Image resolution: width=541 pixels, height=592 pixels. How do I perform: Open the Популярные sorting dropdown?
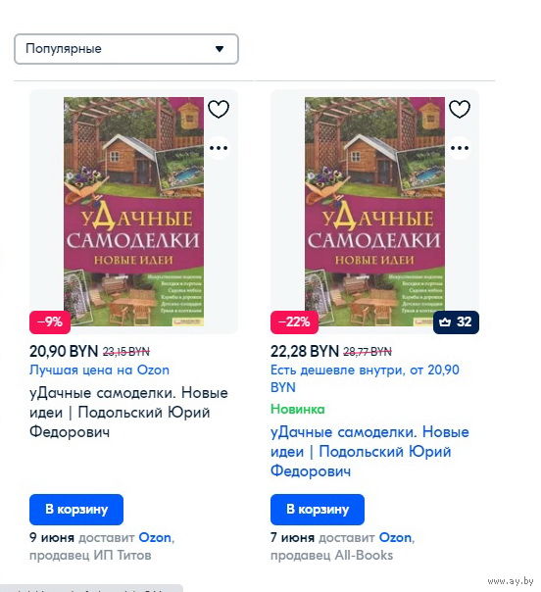pyautogui.click(x=126, y=49)
